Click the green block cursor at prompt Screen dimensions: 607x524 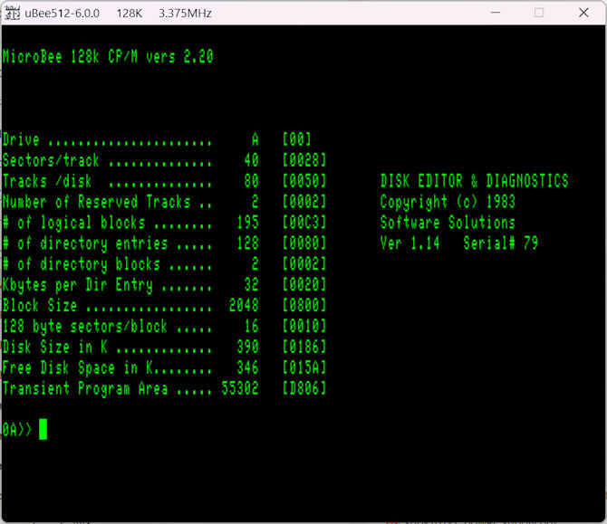pyautogui.click(x=43, y=430)
